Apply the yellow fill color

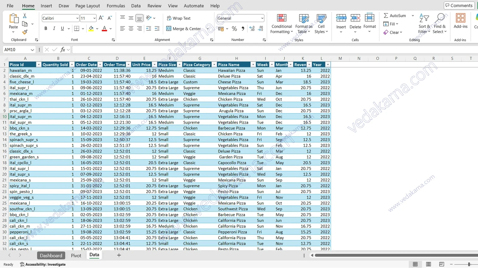click(x=91, y=29)
